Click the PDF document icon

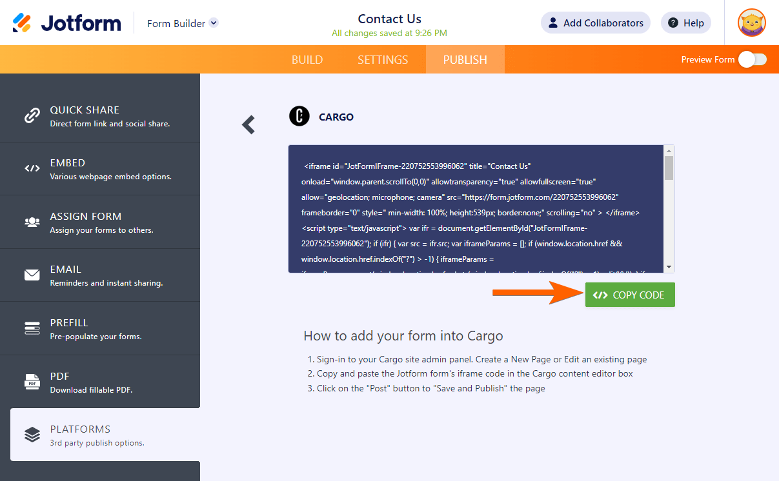pos(32,382)
